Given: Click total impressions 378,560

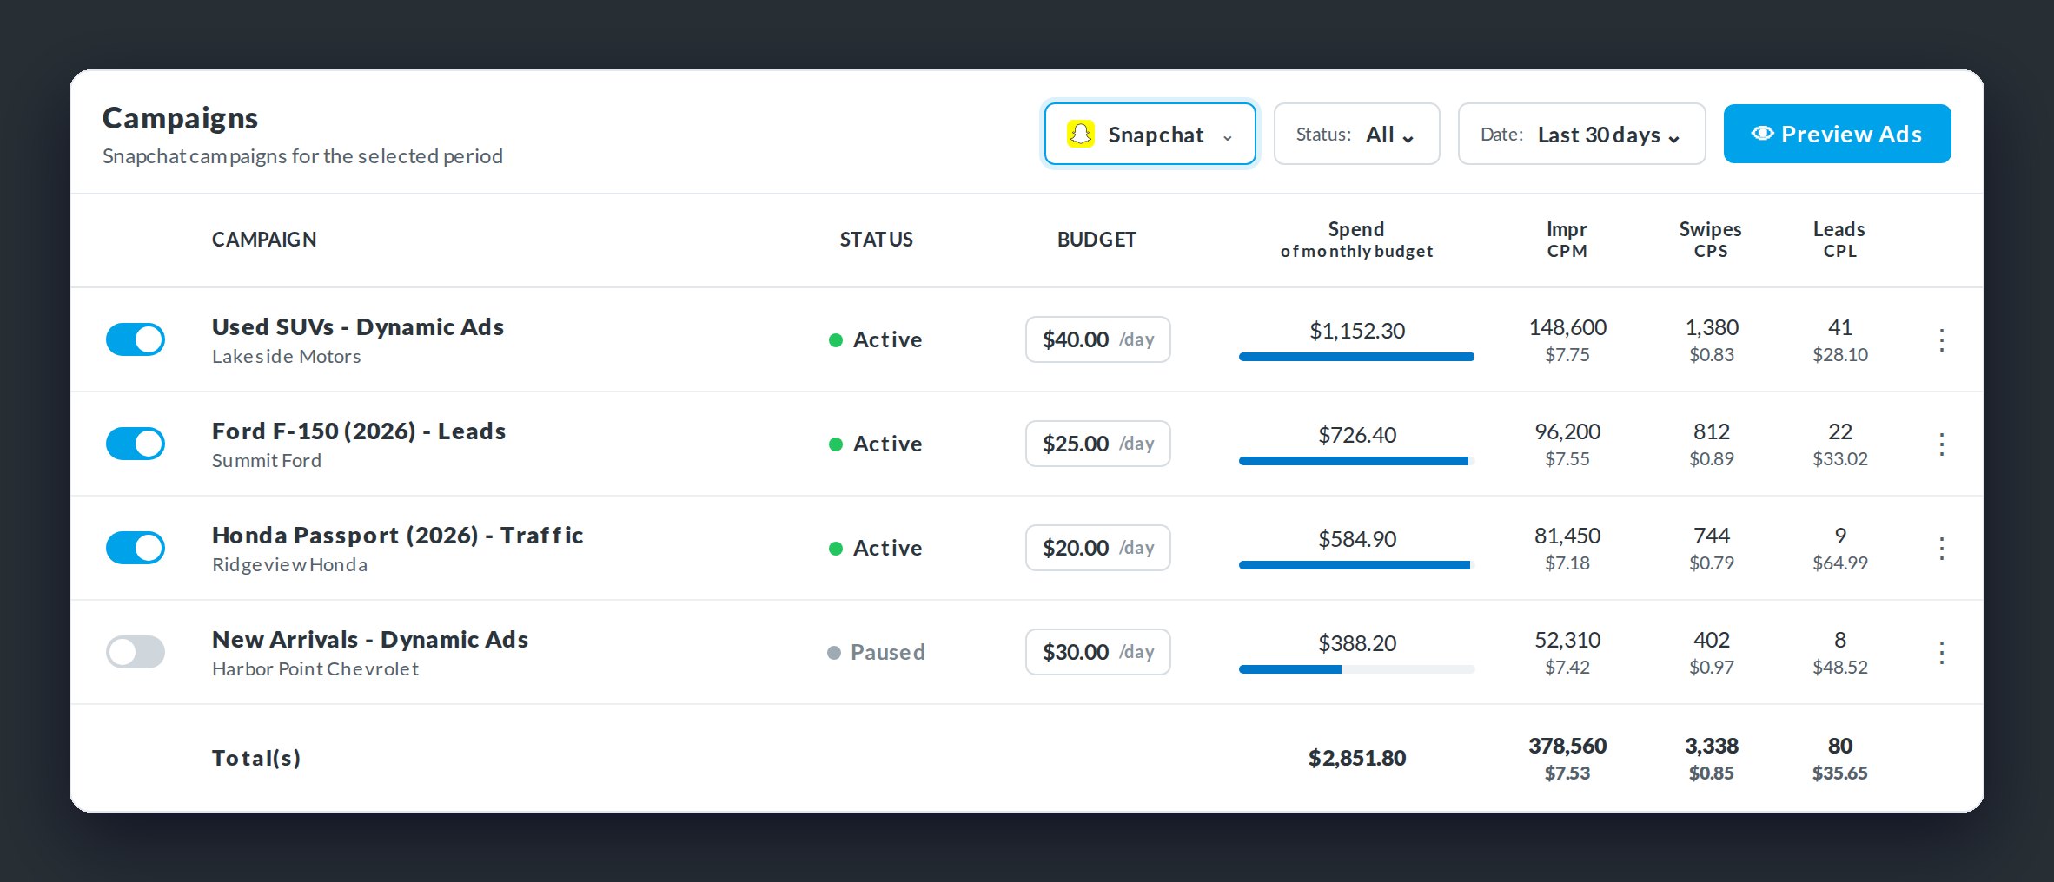Looking at the screenshot, I should (1567, 746).
